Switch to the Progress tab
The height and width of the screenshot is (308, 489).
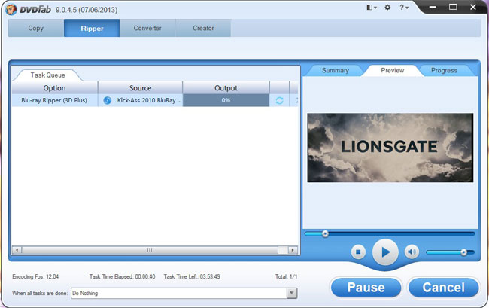[444, 70]
